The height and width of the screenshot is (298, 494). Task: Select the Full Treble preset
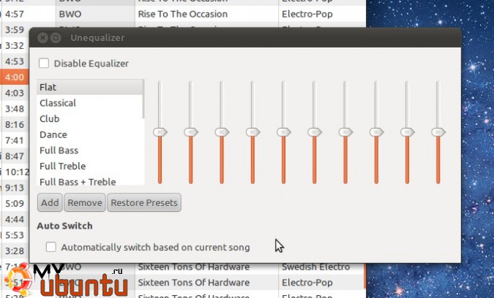[x=88, y=166]
